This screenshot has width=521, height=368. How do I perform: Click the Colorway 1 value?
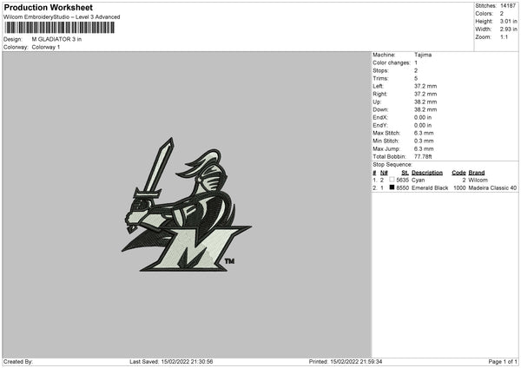[46, 47]
